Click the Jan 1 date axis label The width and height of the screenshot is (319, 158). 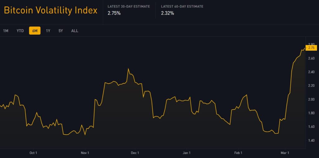pos(187,153)
